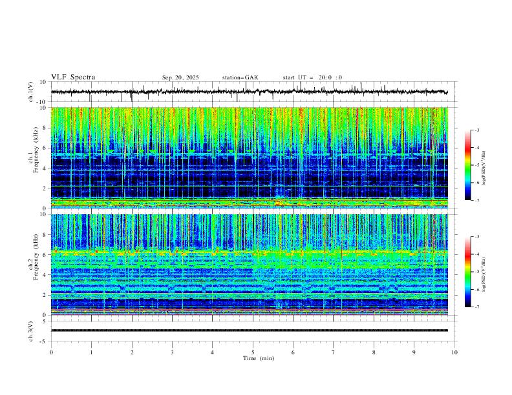Click the ch.2 spectrogram panel
The height and width of the screenshot is (395, 512).
tap(250, 265)
